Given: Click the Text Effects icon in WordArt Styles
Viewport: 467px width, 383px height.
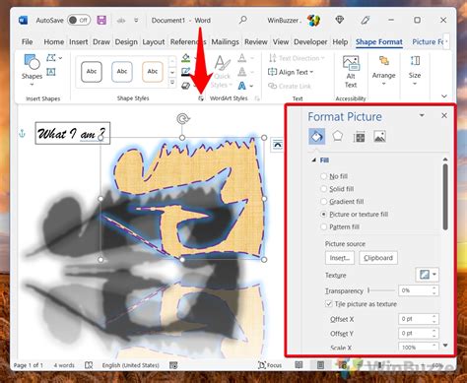Looking at the screenshot, I should [x=242, y=86].
